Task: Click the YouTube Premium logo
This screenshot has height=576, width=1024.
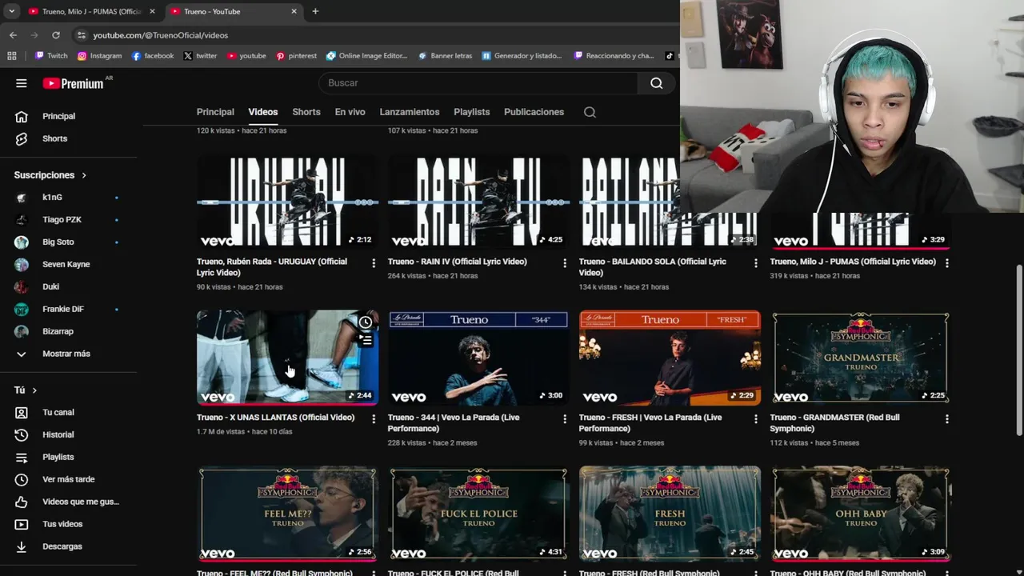Action: tap(73, 83)
